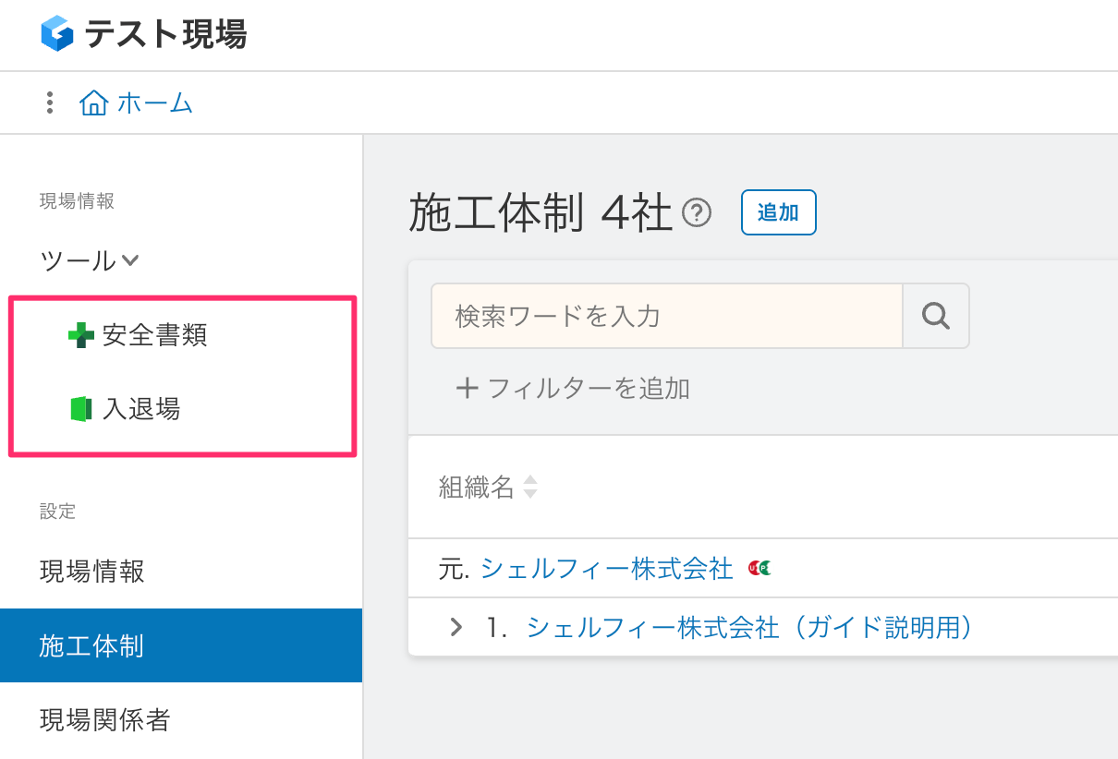1118x759 pixels.
Task: Open the 元. シェルフィー株式会社 link
Action: point(606,569)
